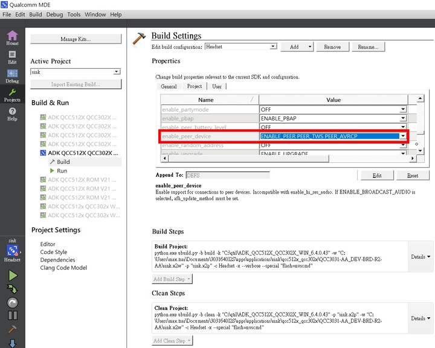Click the Append To DEFS field
The width and height of the screenshot is (435, 348).
[228, 176]
